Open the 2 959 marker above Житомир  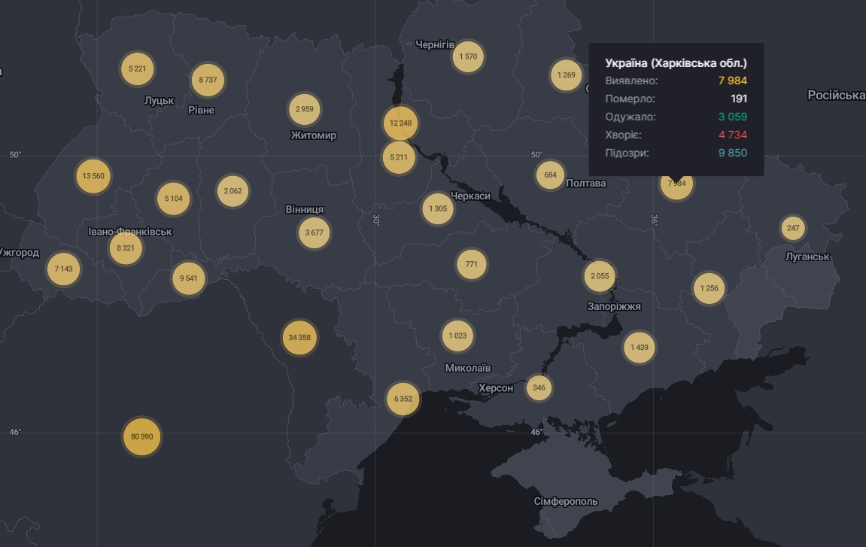point(305,109)
